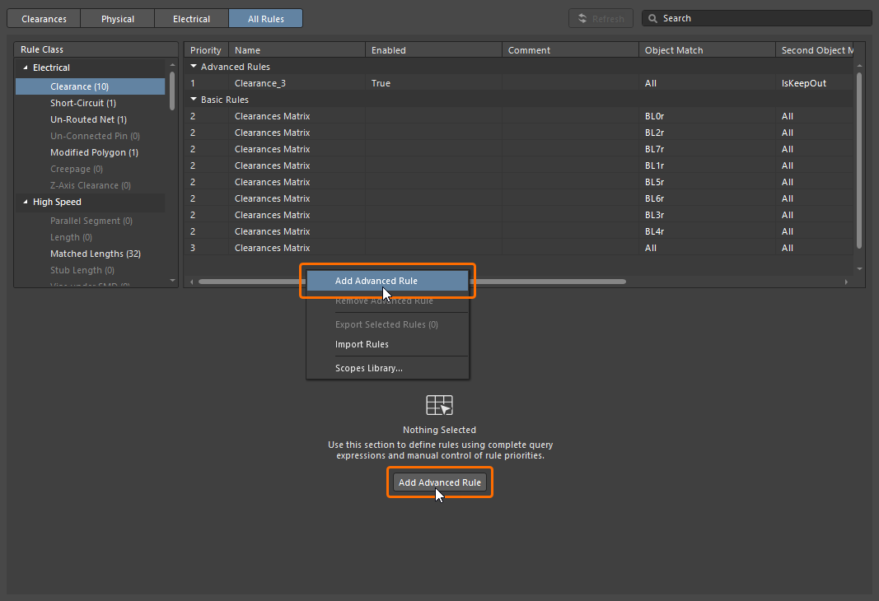The width and height of the screenshot is (879, 601).
Task: Select Clearances Matrix row for BL7r
Action: pyautogui.click(x=518, y=149)
